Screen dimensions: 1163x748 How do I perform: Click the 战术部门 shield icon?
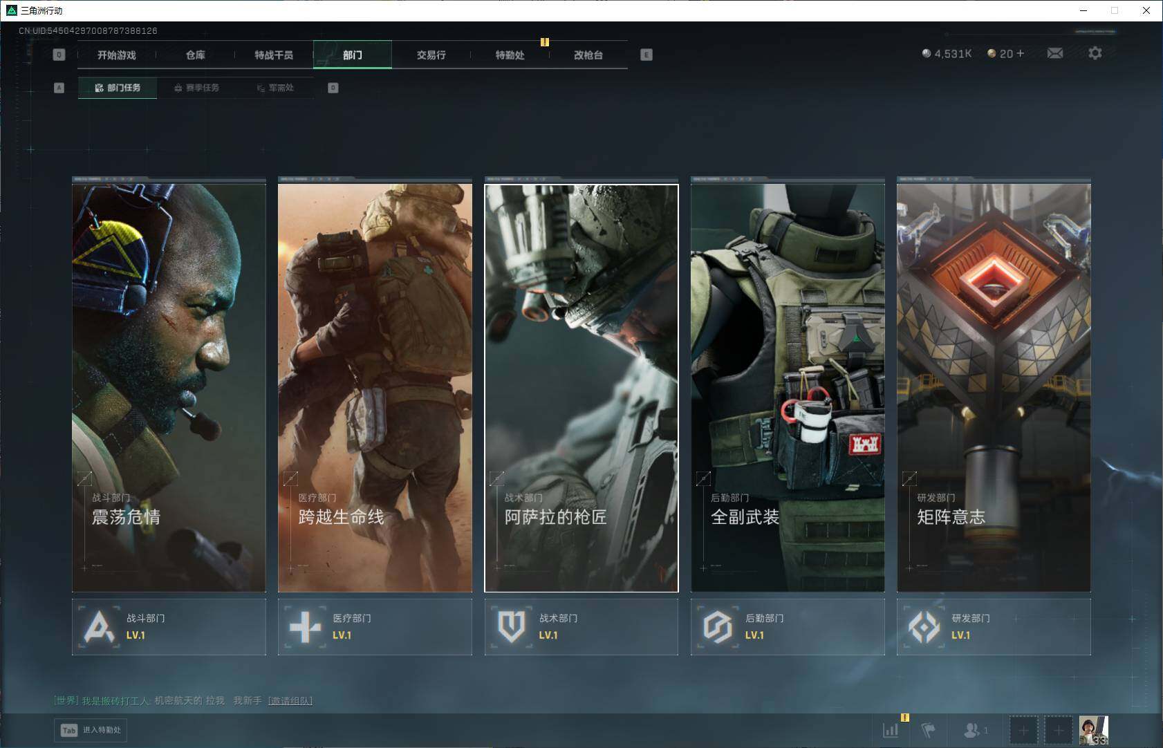(x=512, y=627)
